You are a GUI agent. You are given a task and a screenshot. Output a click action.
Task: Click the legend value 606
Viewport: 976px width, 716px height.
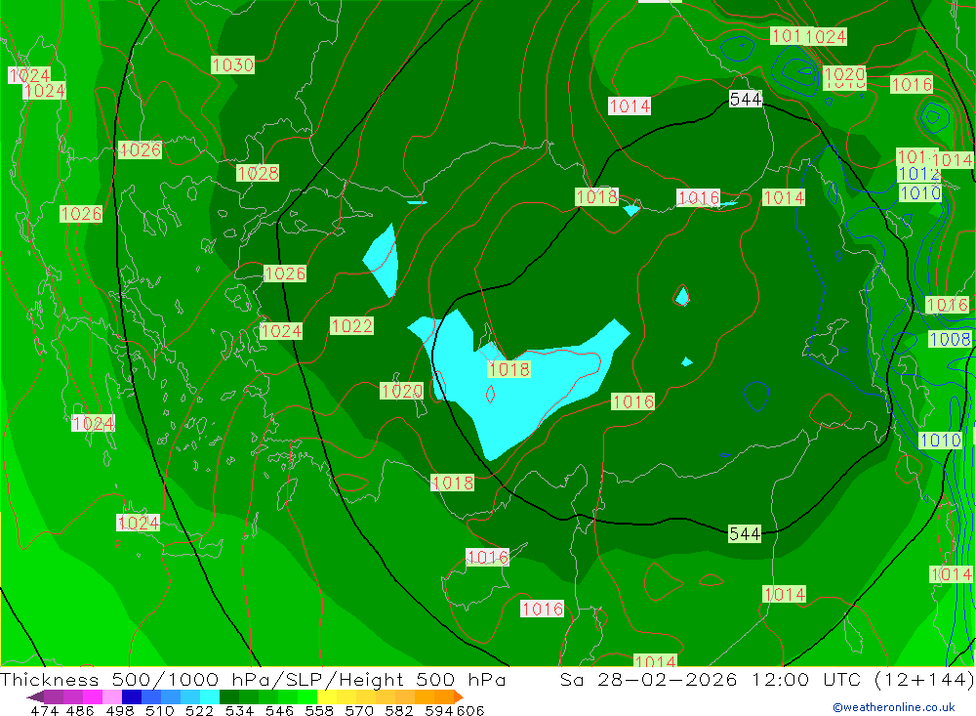click(x=470, y=710)
